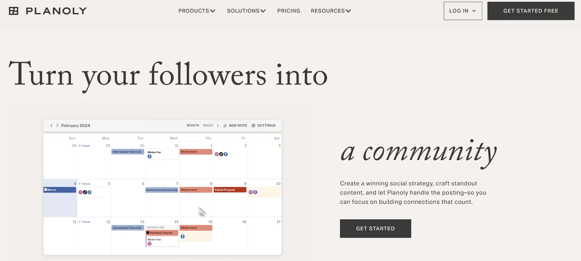Click GET STARTED FREE button

[x=530, y=11]
